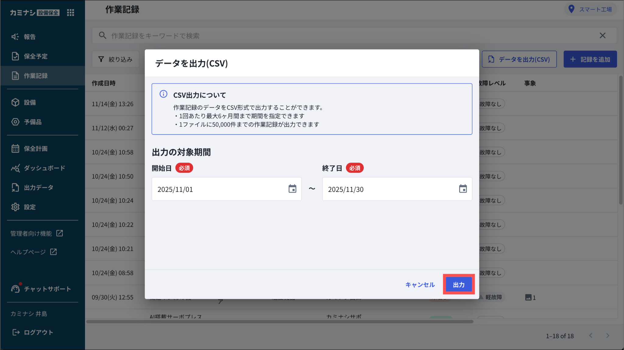Click the end date calendar icon
624x350 pixels.
click(x=463, y=189)
